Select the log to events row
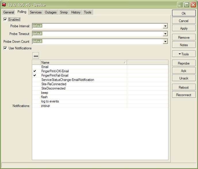Image resolution: width=198 pixels, height=169 pixels. tap(100, 101)
